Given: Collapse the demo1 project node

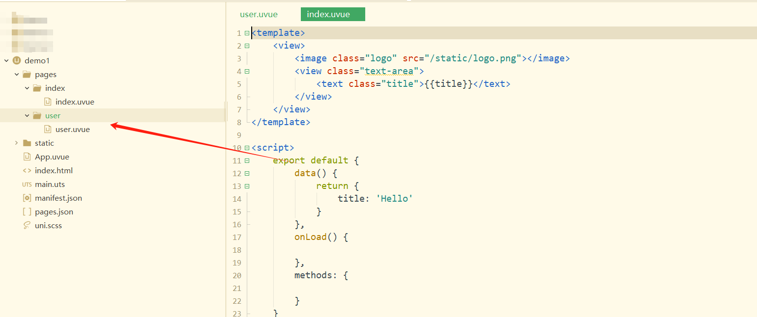Looking at the screenshot, I should click(x=6, y=60).
